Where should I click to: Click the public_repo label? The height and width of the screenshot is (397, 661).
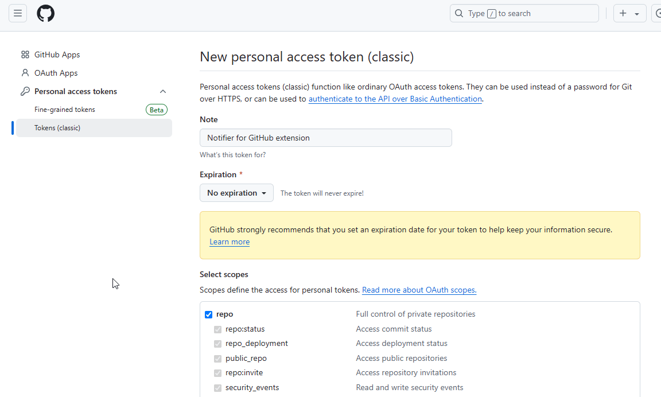[246, 359]
